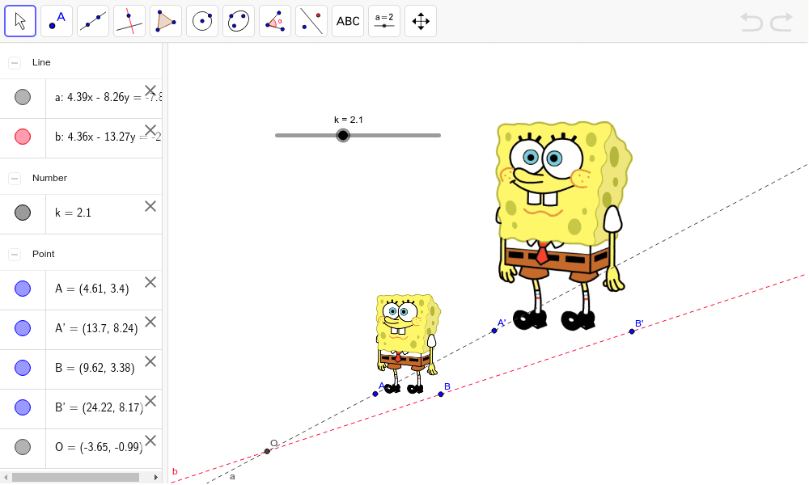
Task: Select the ABC Text tool
Action: click(x=348, y=21)
